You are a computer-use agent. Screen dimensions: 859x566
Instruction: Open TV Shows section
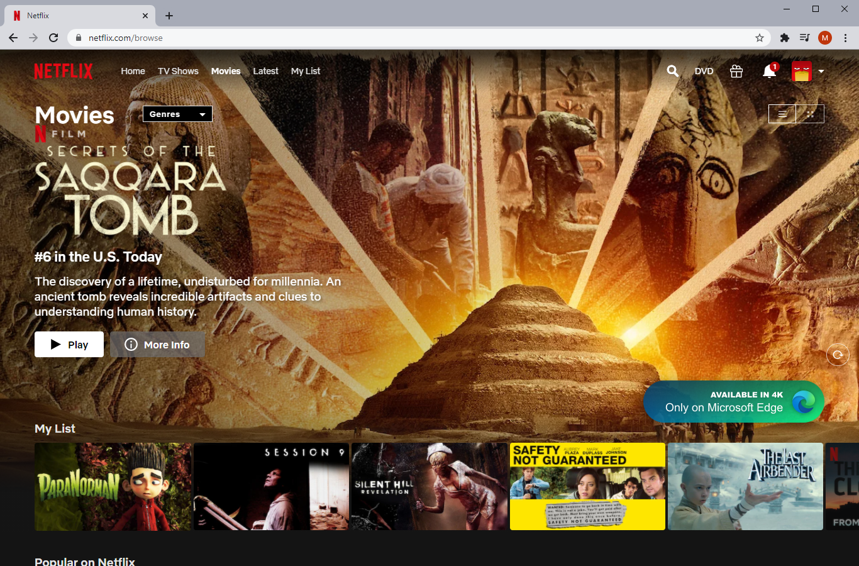pos(178,71)
